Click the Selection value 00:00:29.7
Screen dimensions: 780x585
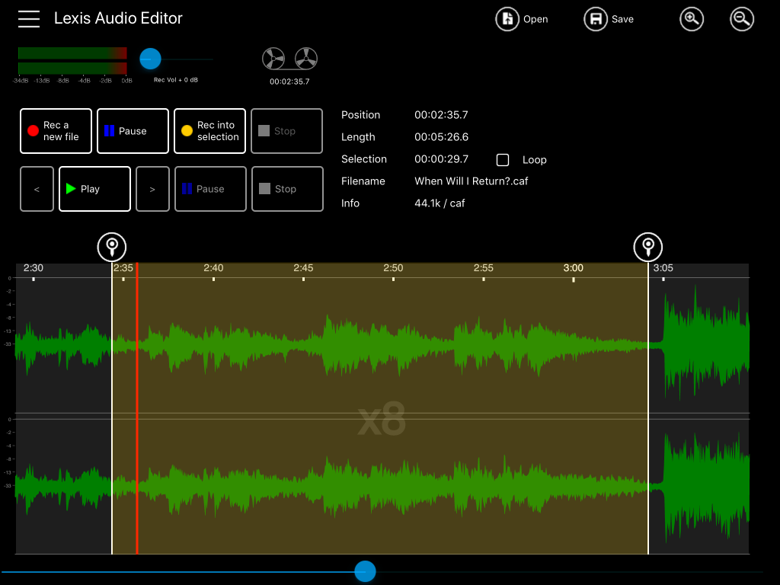[x=441, y=159]
